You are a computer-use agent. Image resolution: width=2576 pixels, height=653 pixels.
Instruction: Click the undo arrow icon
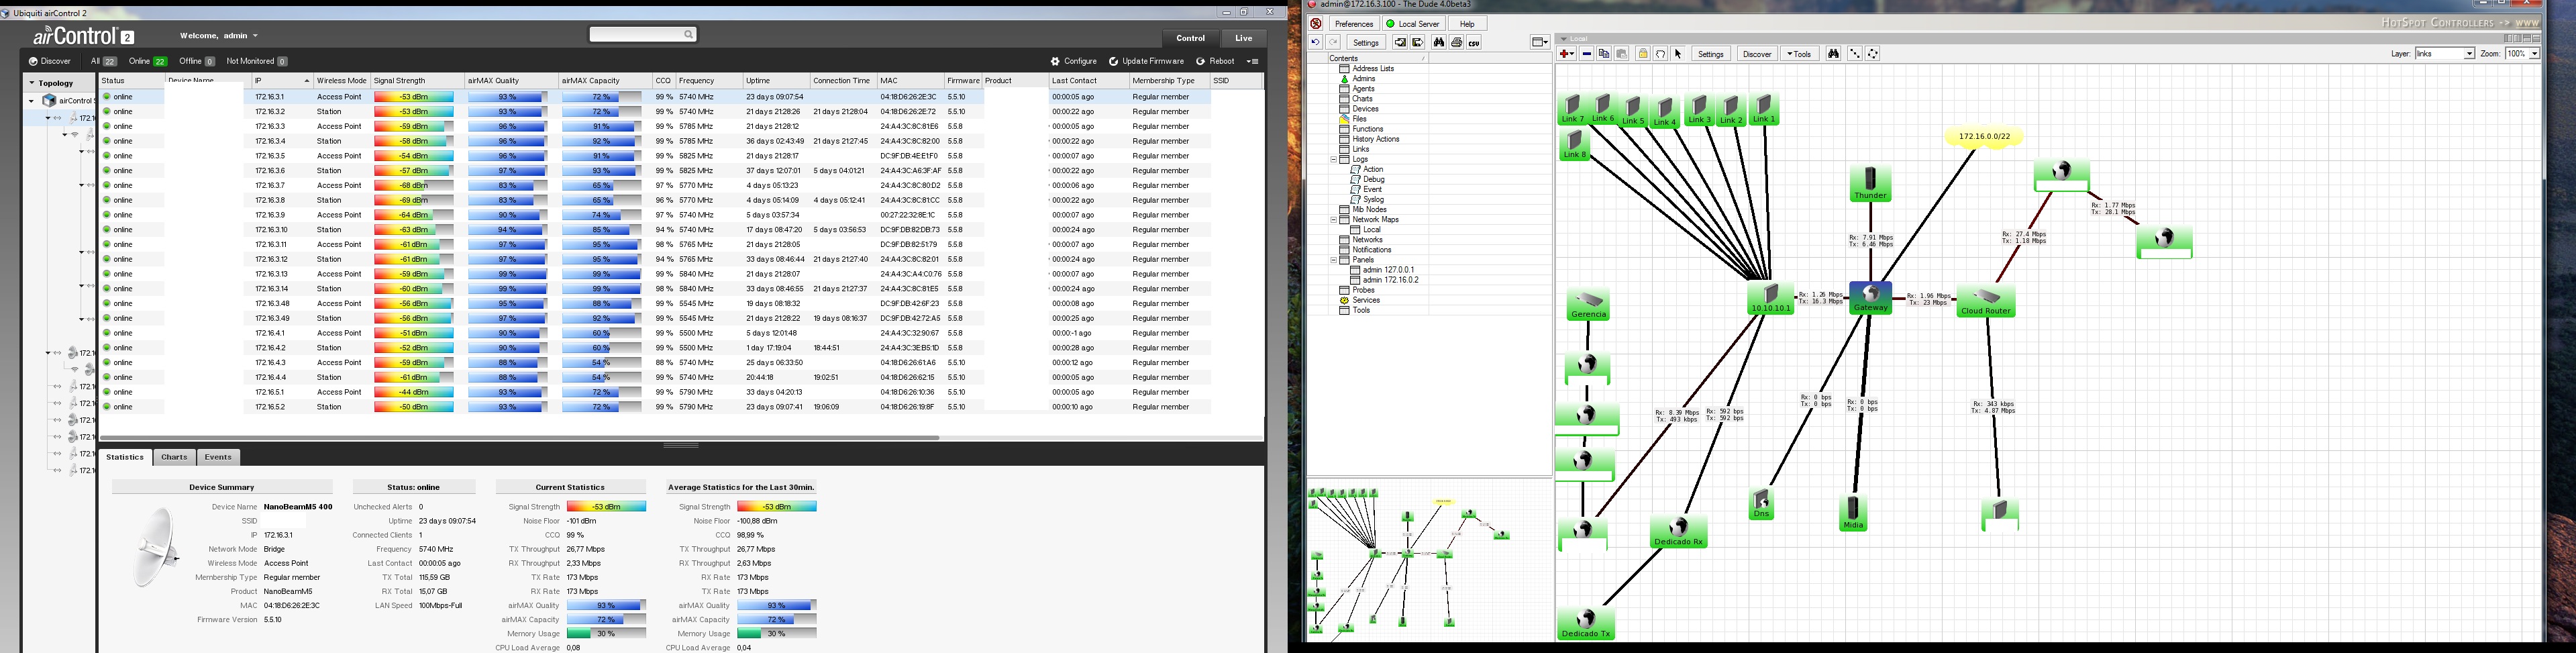tap(1317, 43)
